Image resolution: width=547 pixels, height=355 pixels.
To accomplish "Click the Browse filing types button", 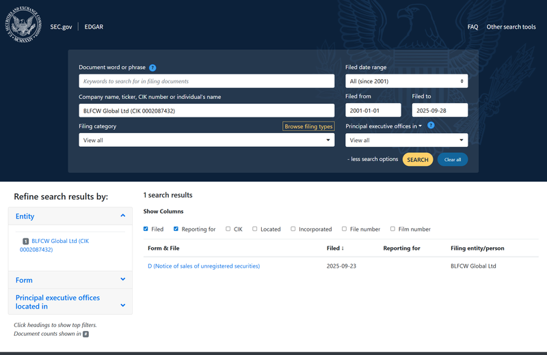I will 308,126.
